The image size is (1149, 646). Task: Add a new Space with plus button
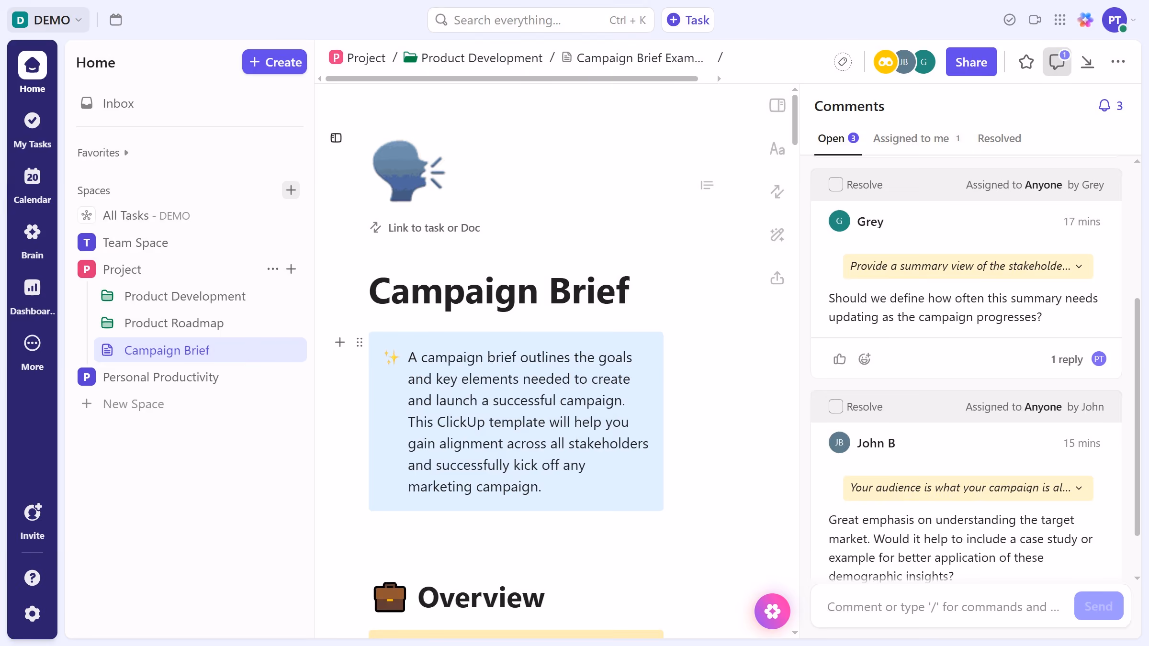click(291, 190)
